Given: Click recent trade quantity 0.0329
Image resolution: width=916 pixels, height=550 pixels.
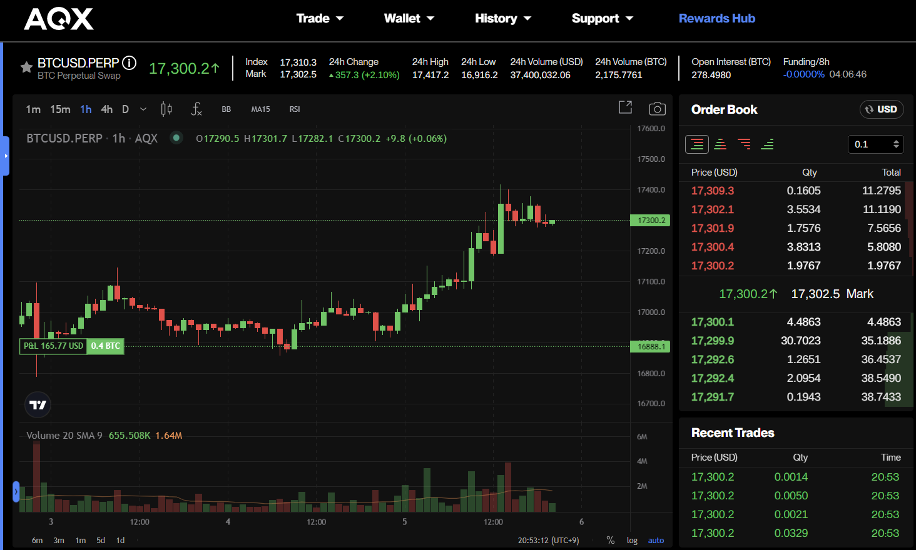Looking at the screenshot, I should click(791, 533).
